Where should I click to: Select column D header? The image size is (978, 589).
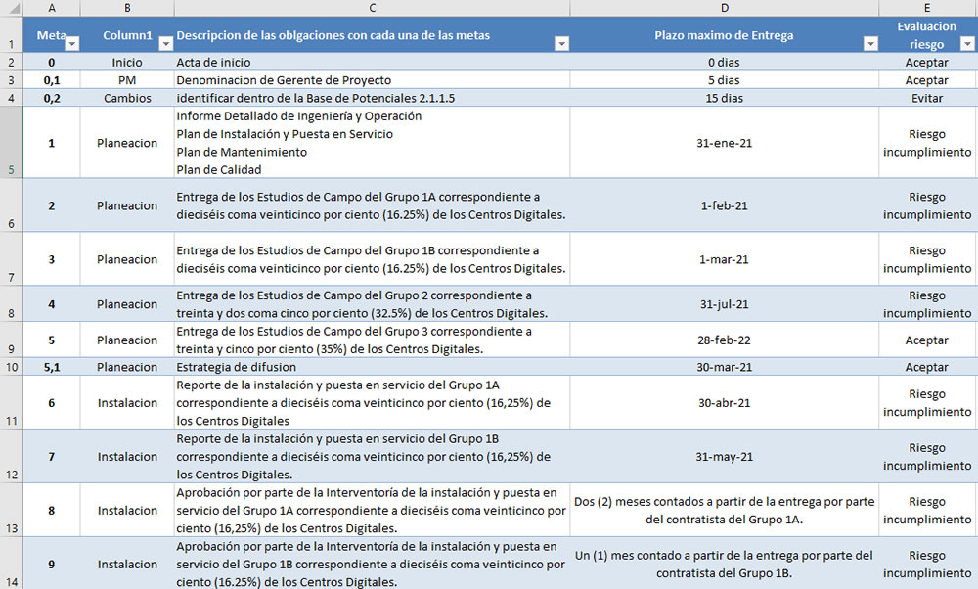724,8
